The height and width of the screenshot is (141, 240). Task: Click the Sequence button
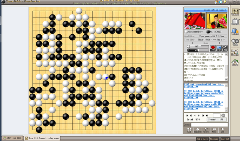(198, 130)
